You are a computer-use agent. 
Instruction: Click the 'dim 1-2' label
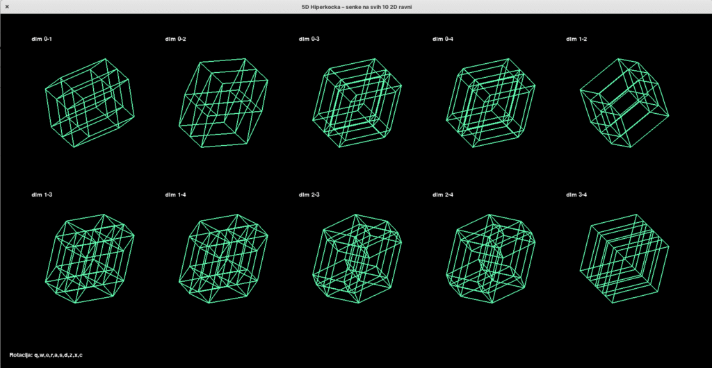click(576, 39)
